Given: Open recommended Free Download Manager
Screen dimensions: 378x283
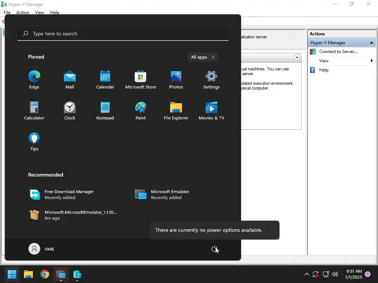Looking at the screenshot, I should (x=62, y=195).
